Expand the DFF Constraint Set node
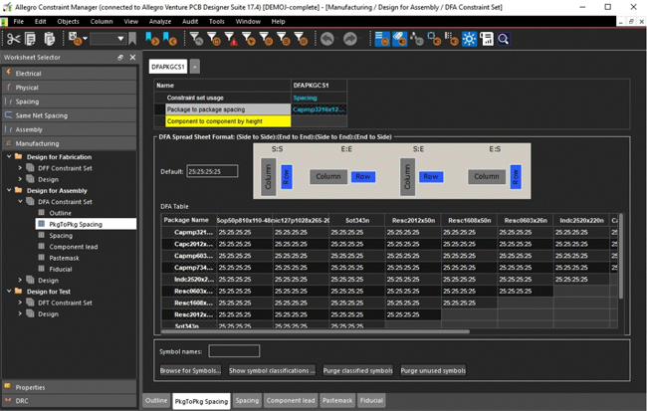The height and width of the screenshot is (411, 647). pyautogui.click(x=20, y=168)
